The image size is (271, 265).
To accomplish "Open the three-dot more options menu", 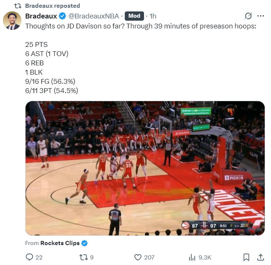I will [x=261, y=16].
